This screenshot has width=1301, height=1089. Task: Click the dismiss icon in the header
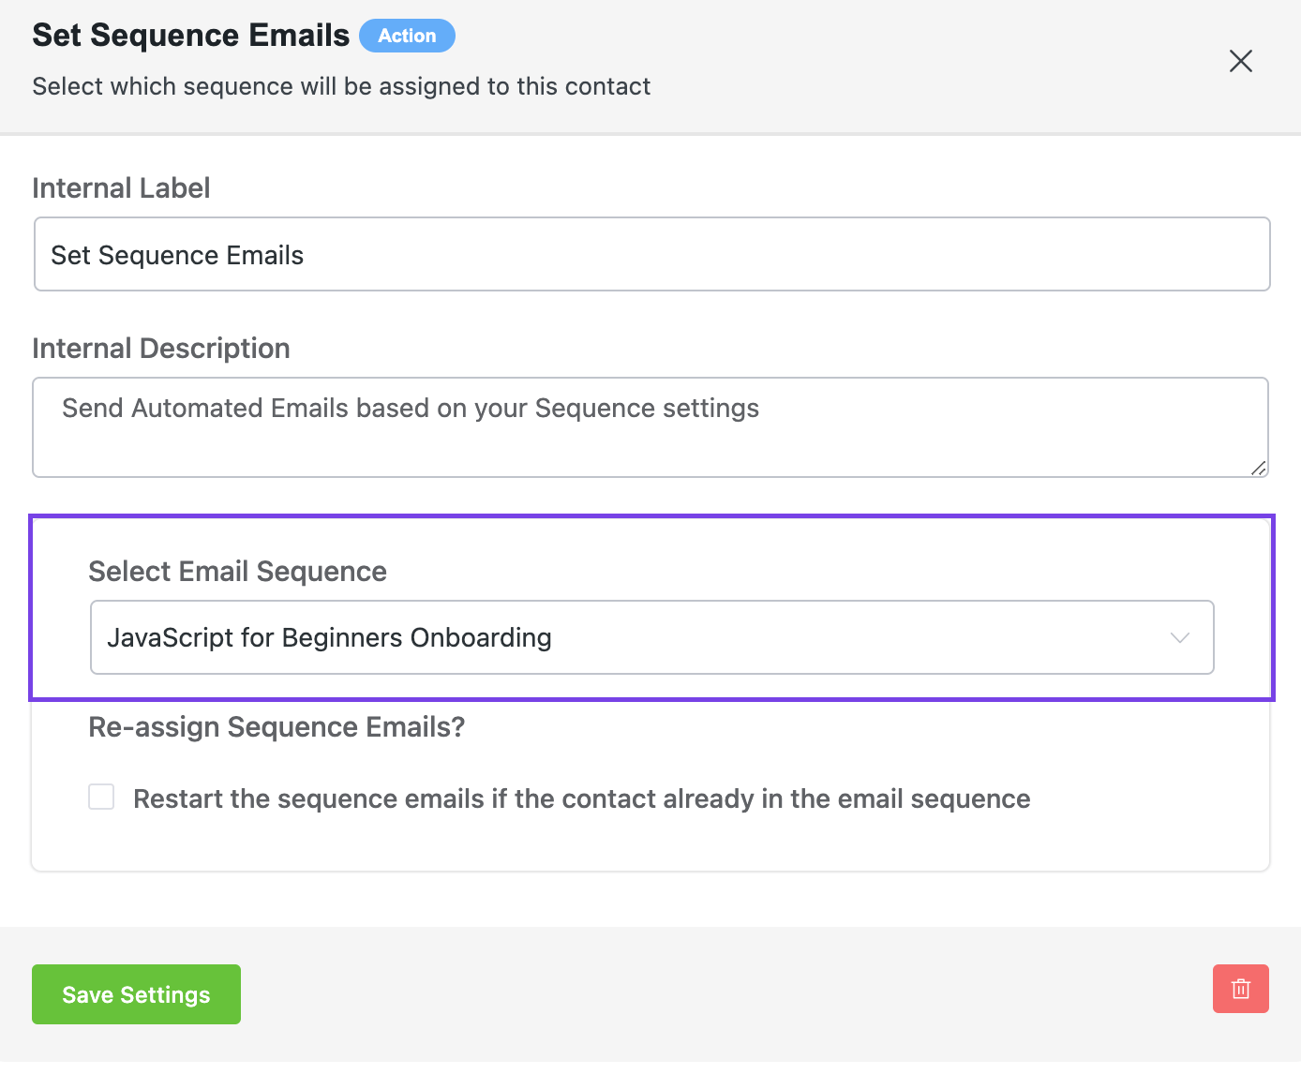tap(1240, 61)
